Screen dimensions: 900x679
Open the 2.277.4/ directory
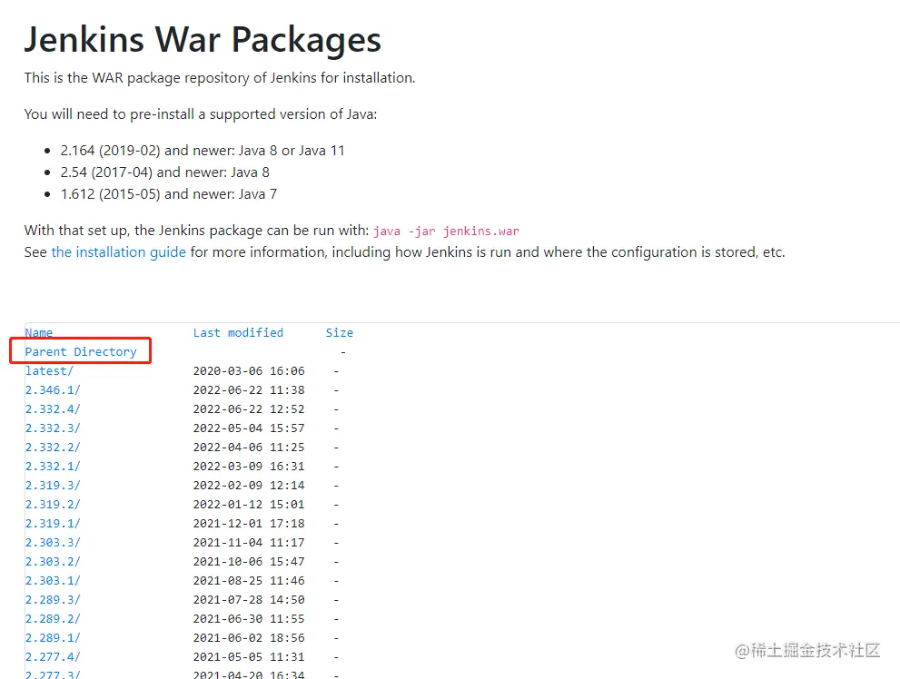(x=53, y=656)
